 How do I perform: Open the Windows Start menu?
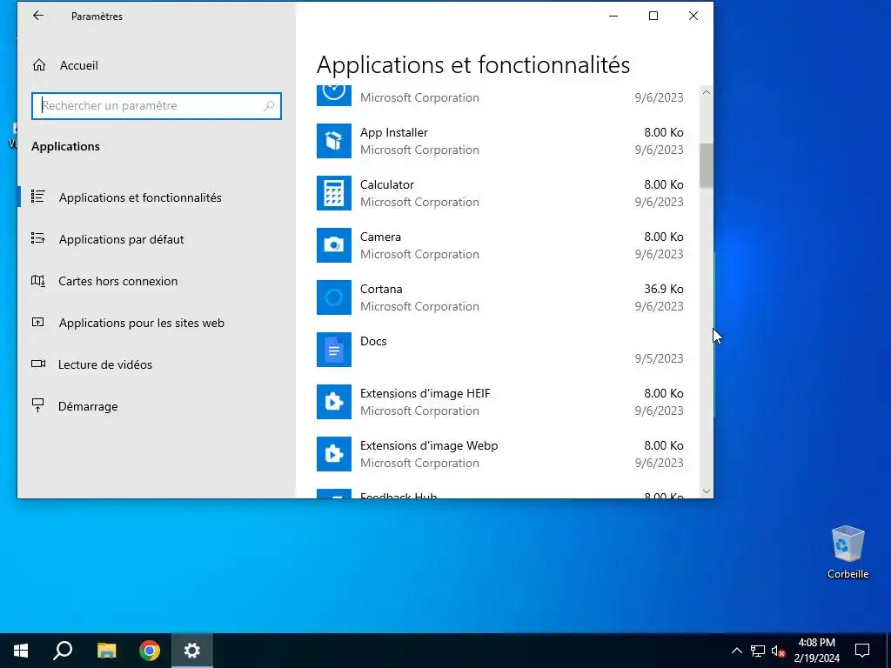pyautogui.click(x=21, y=651)
